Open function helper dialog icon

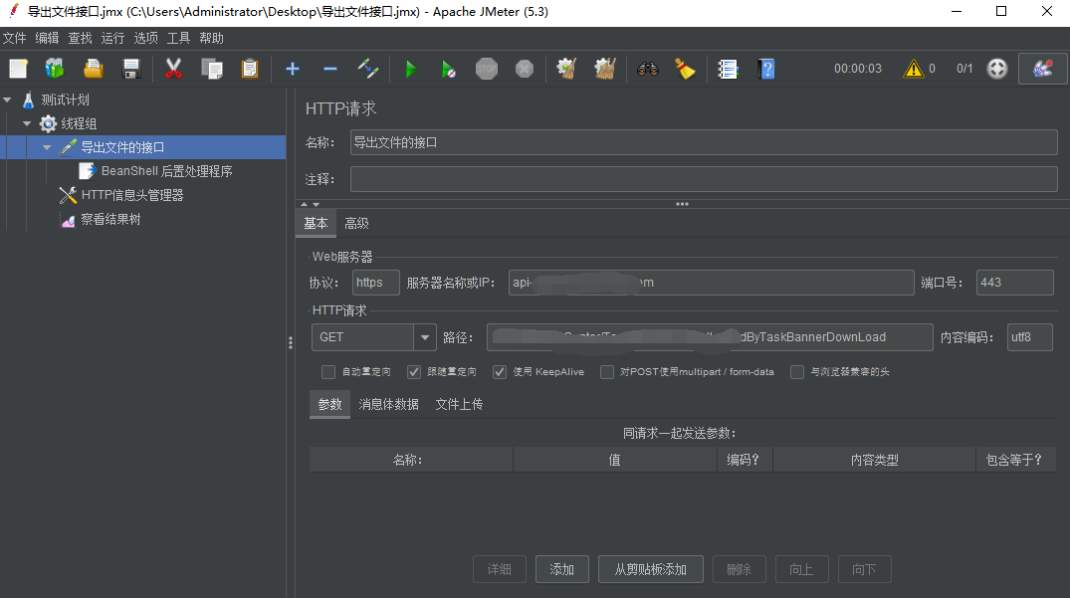pos(729,69)
